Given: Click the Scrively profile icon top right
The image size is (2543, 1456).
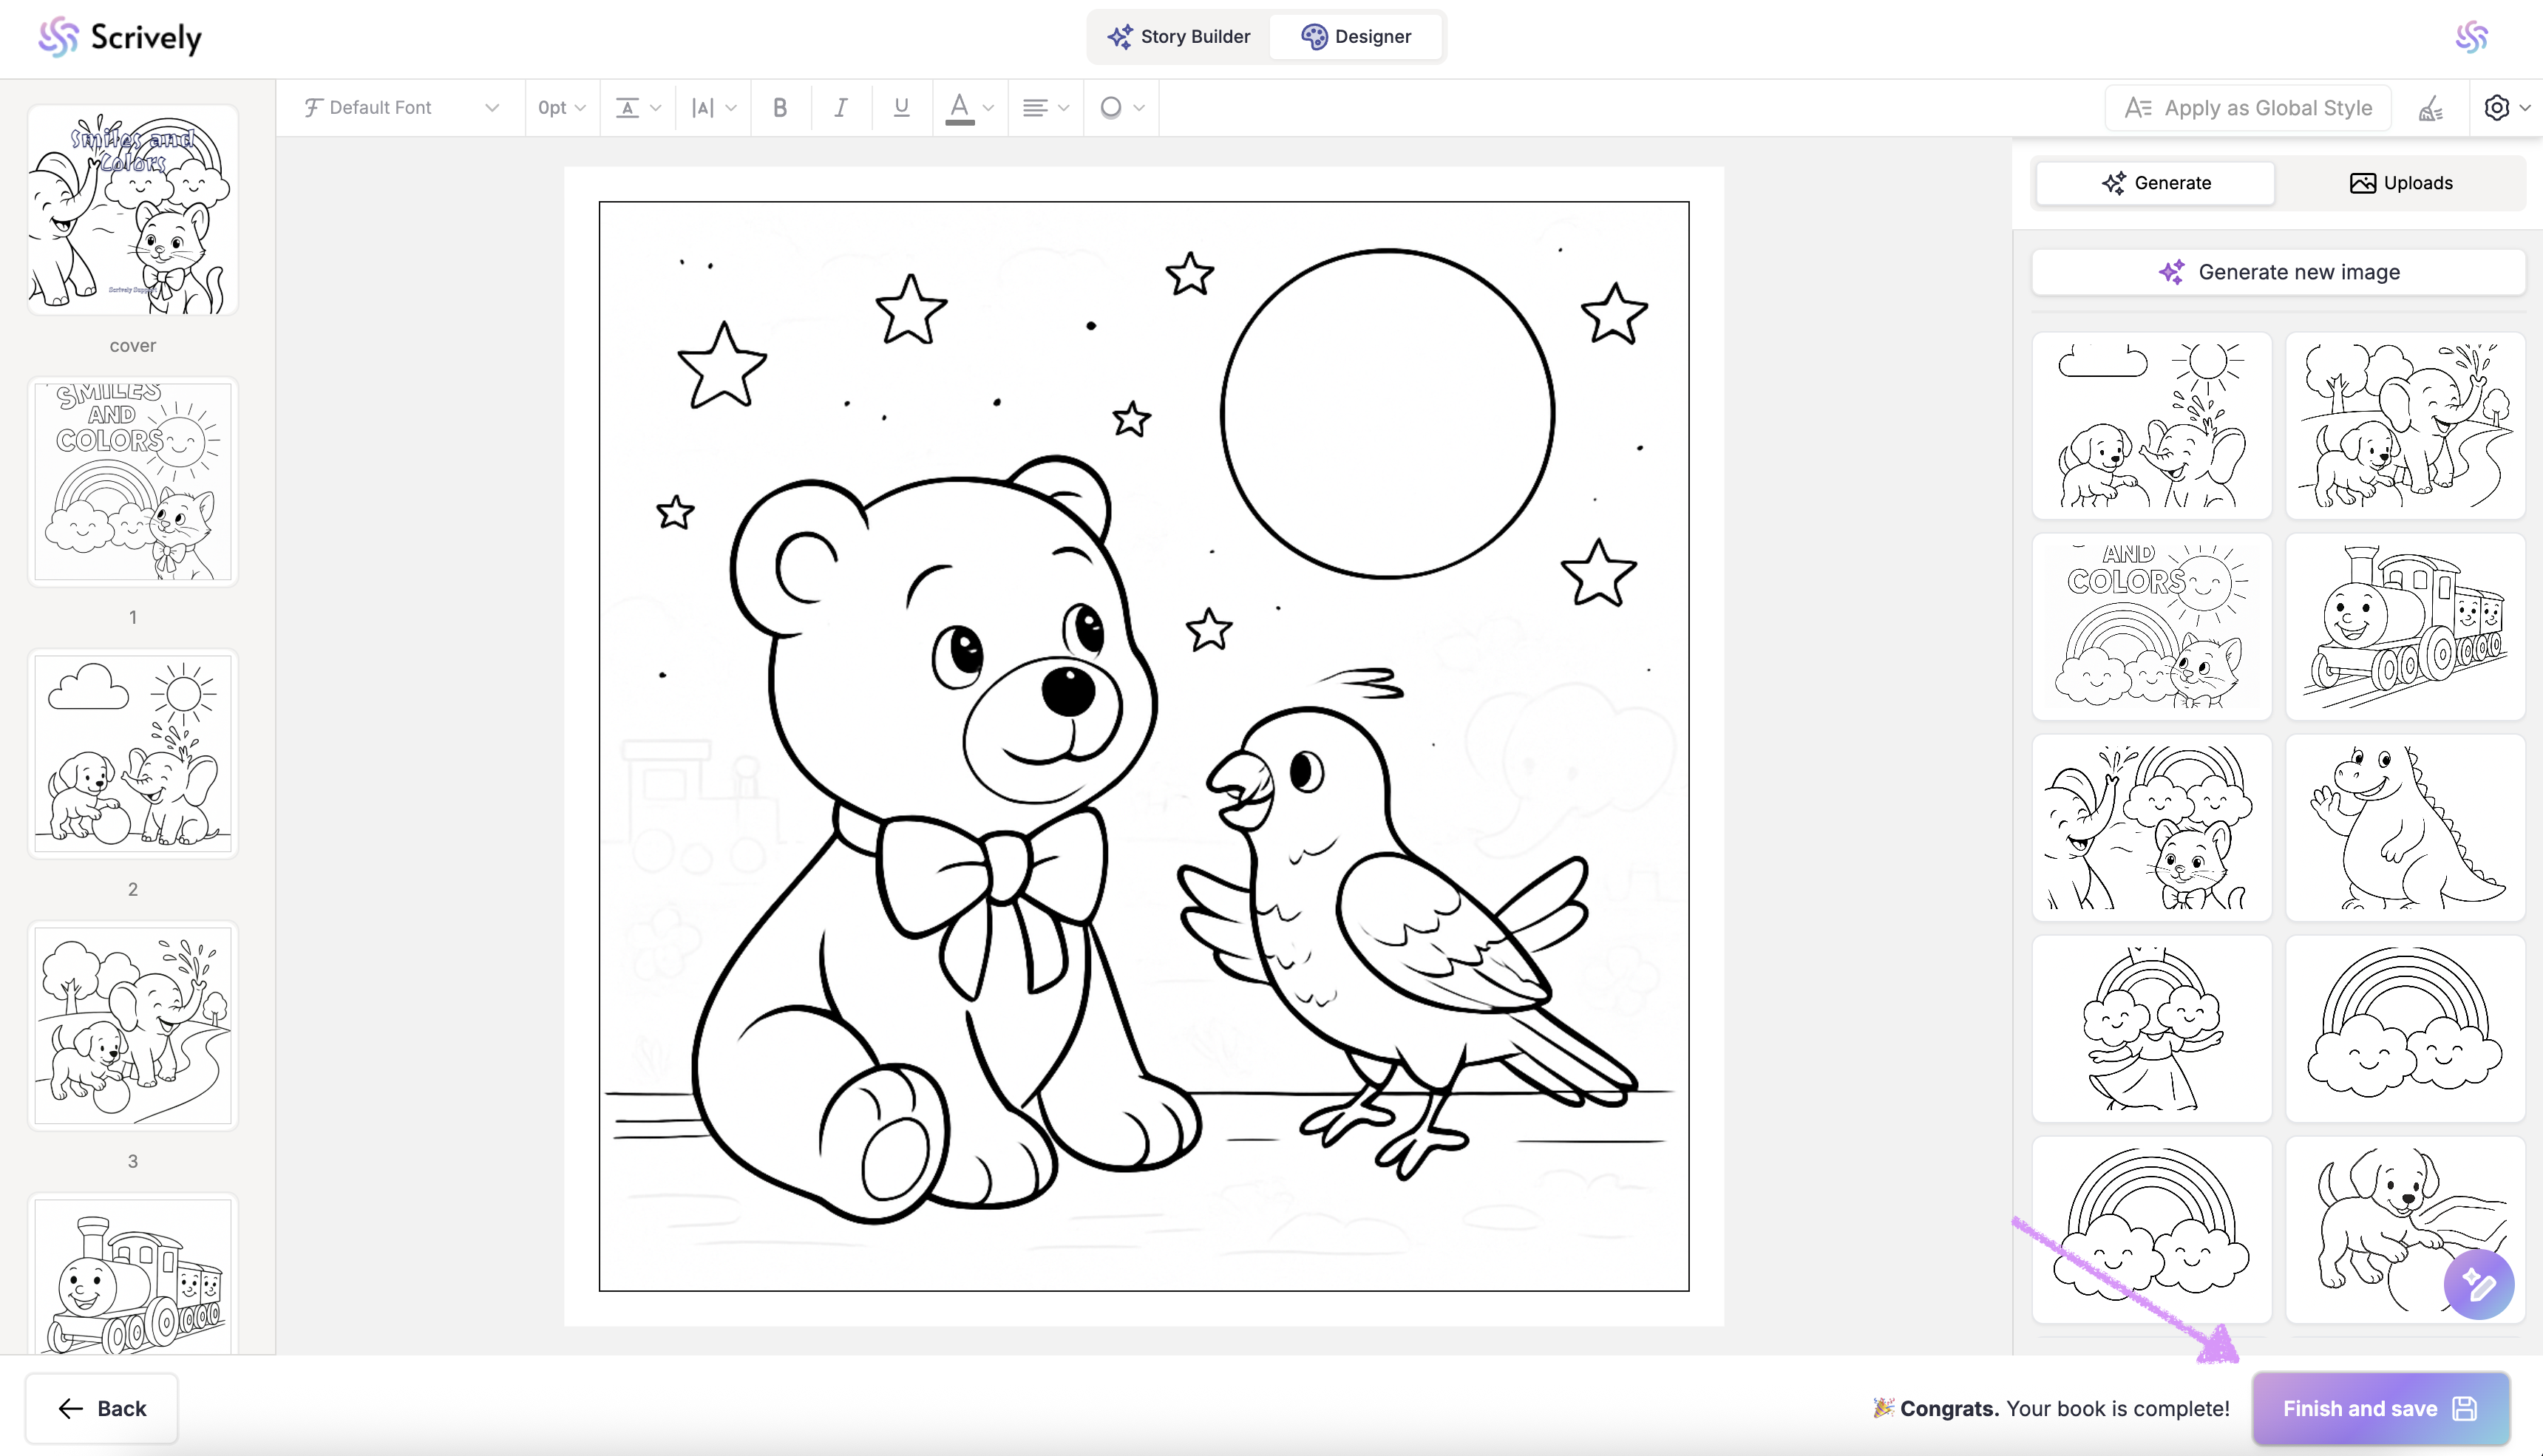Looking at the screenshot, I should coord(2471,37).
